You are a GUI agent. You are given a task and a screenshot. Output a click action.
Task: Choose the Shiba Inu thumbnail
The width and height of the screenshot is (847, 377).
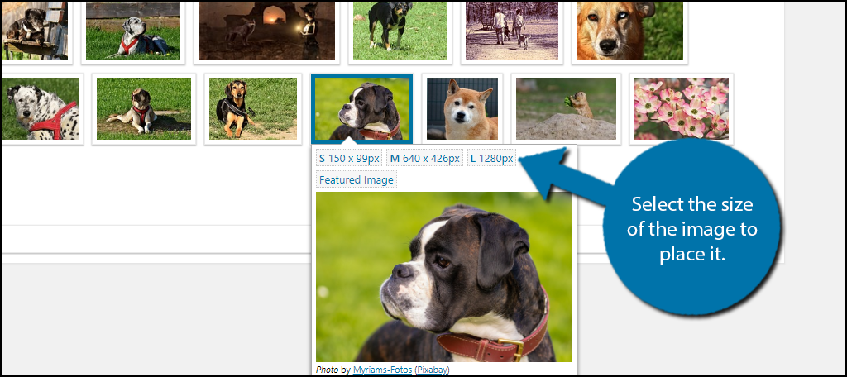462,108
